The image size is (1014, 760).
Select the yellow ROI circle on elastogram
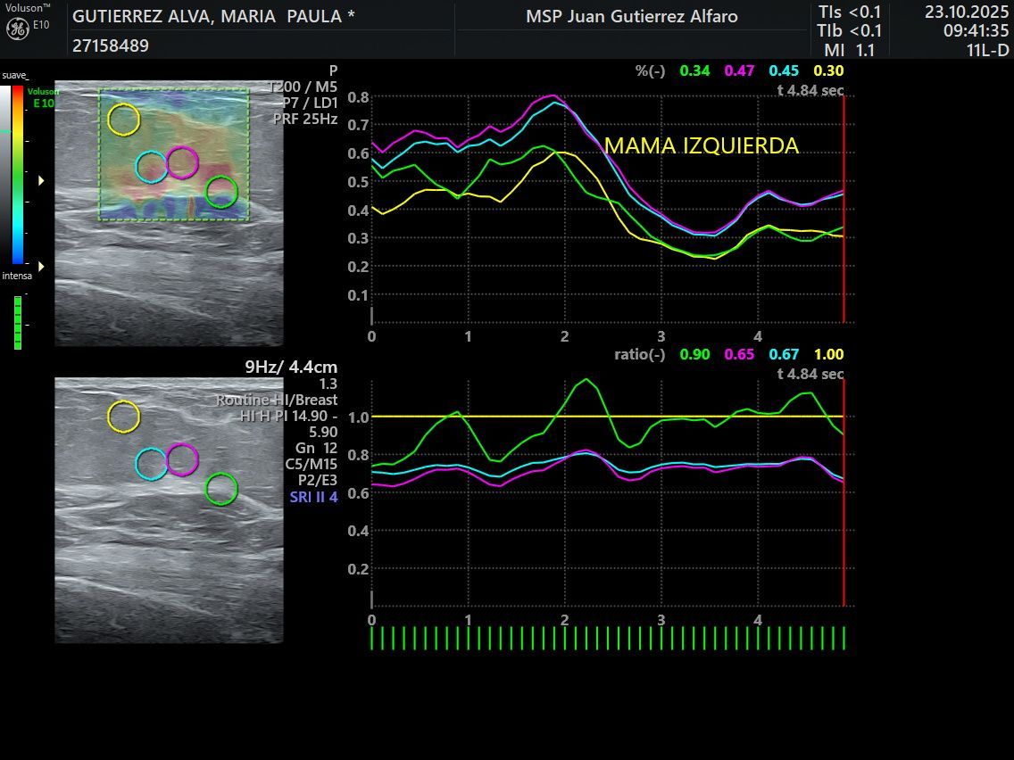coord(123,120)
